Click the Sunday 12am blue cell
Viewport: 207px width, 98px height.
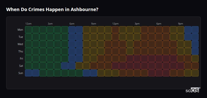[x=28, y=73]
